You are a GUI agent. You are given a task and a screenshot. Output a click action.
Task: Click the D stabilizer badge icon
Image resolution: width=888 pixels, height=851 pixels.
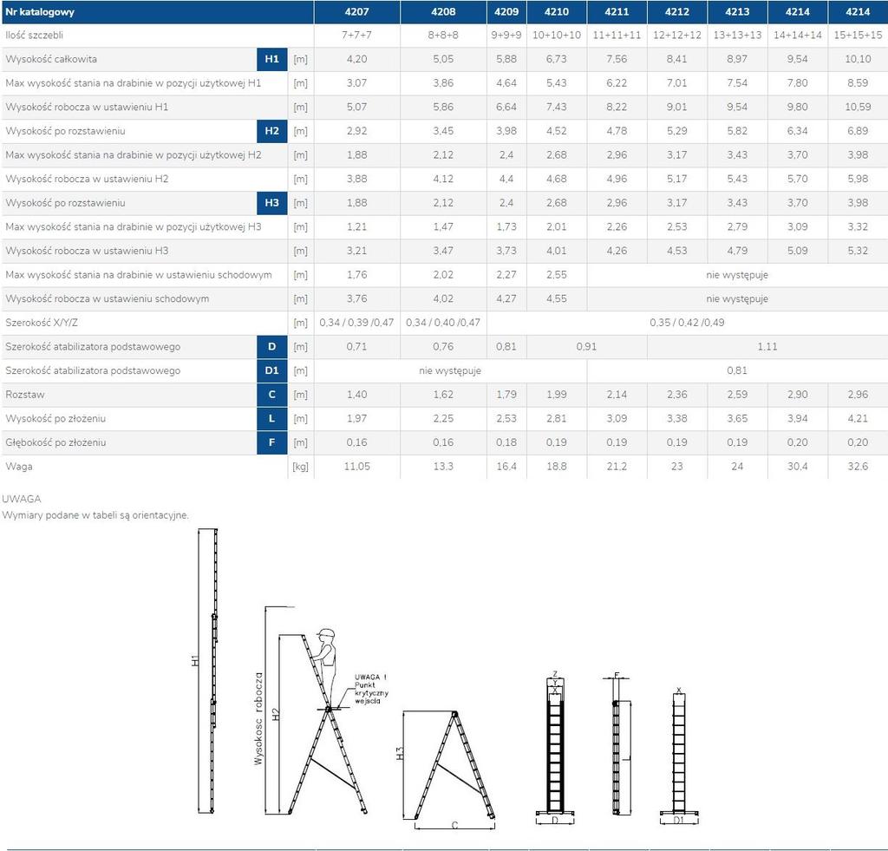coord(271,346)
